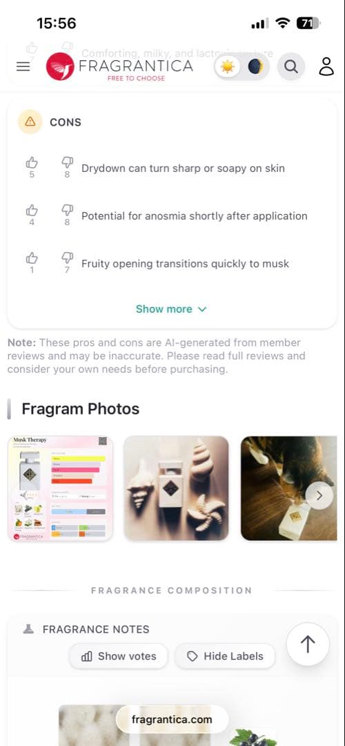Open the hamburger navigation menu
345x746 pixels.
[23, 66]
